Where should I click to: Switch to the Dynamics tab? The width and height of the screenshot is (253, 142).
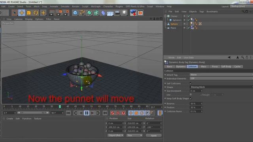[x=181, y=67]
